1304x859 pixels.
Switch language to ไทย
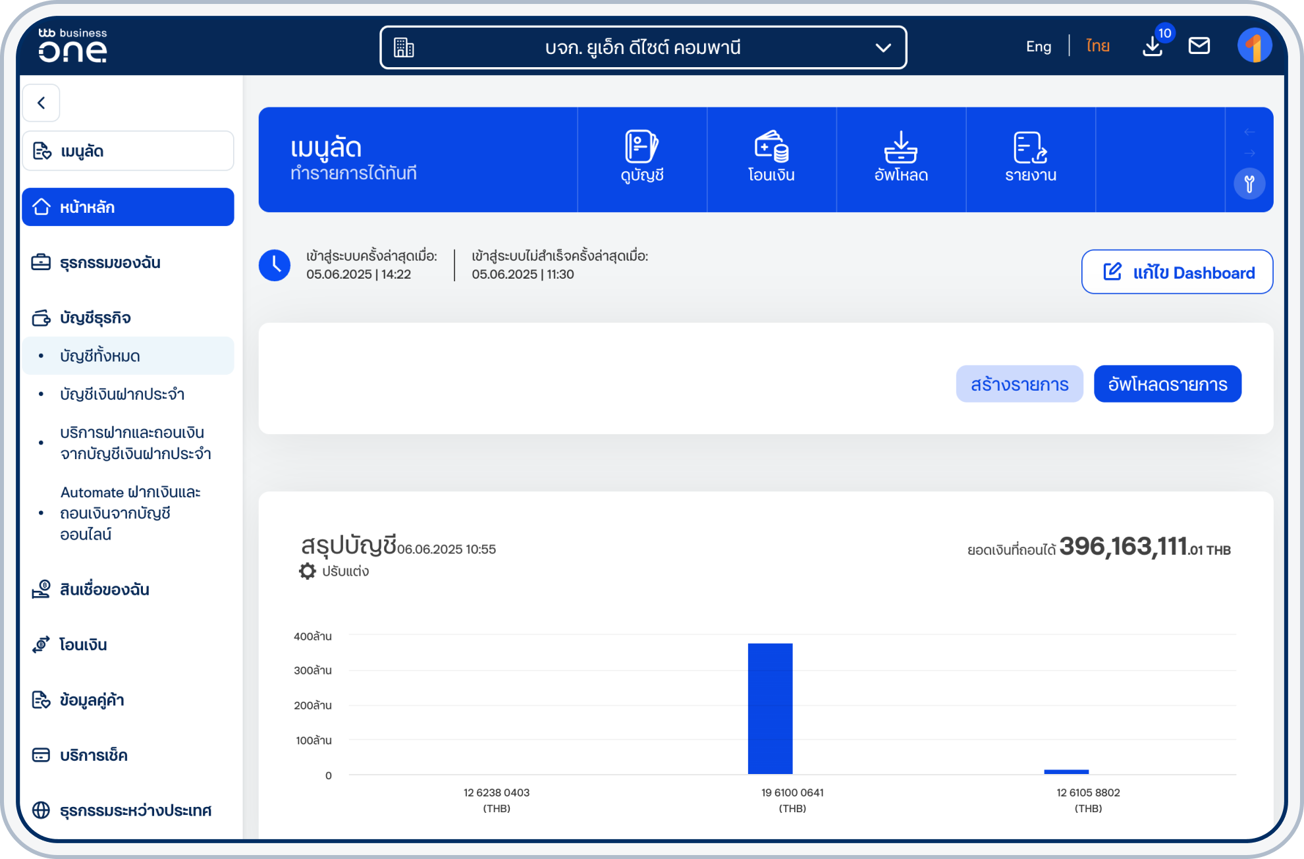(x=1097, y=46)
